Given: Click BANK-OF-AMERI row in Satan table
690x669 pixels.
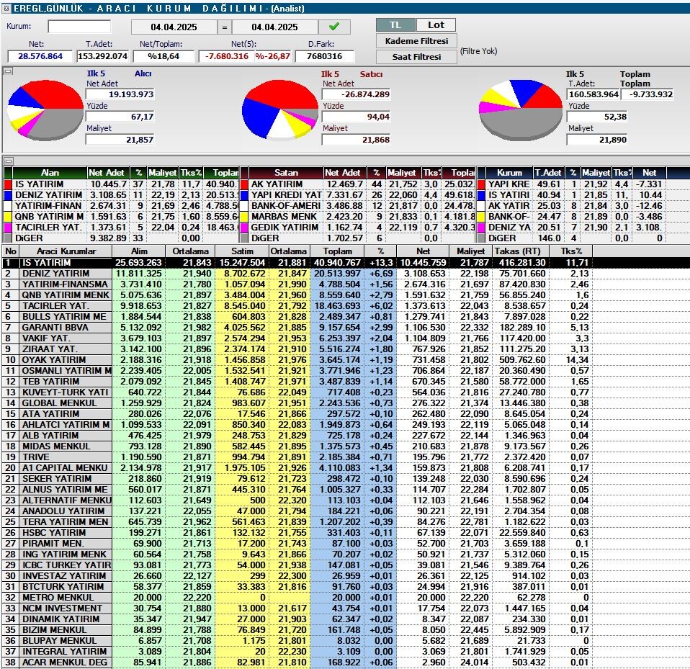Looking at the screenshot, I should [357, 206].
